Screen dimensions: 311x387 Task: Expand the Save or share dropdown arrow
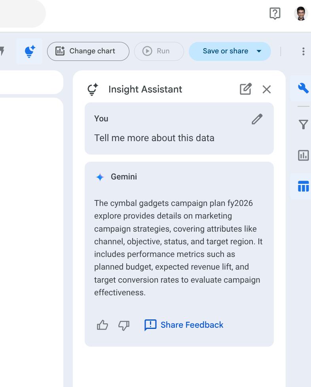259,51
